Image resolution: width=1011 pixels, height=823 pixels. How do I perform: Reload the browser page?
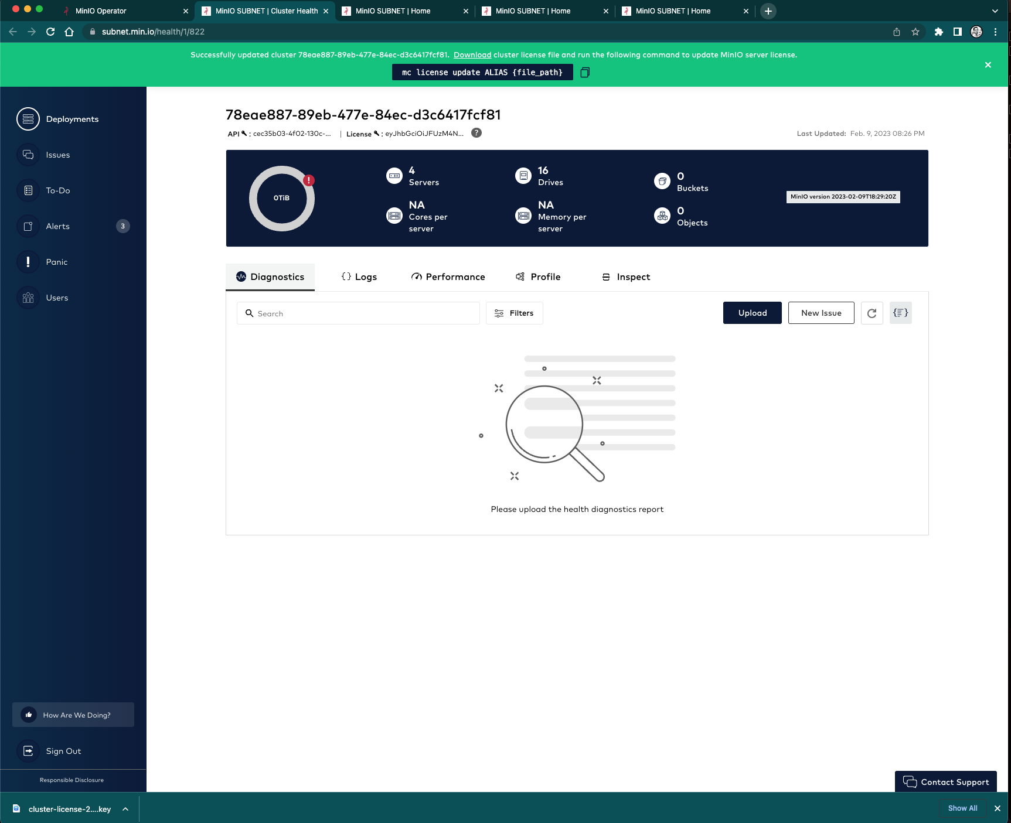[x=50, y=32]
